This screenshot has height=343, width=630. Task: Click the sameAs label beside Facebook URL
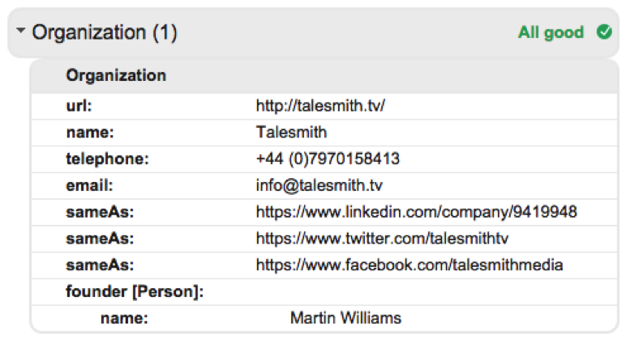point(100,265)
